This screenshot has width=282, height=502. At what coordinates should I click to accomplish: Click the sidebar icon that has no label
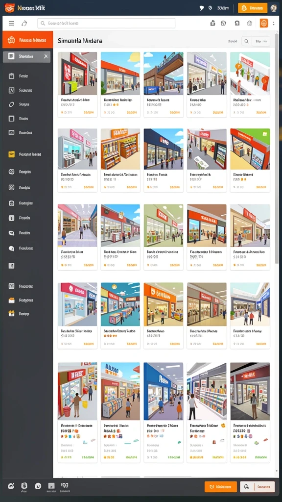[x=12, y=265]
